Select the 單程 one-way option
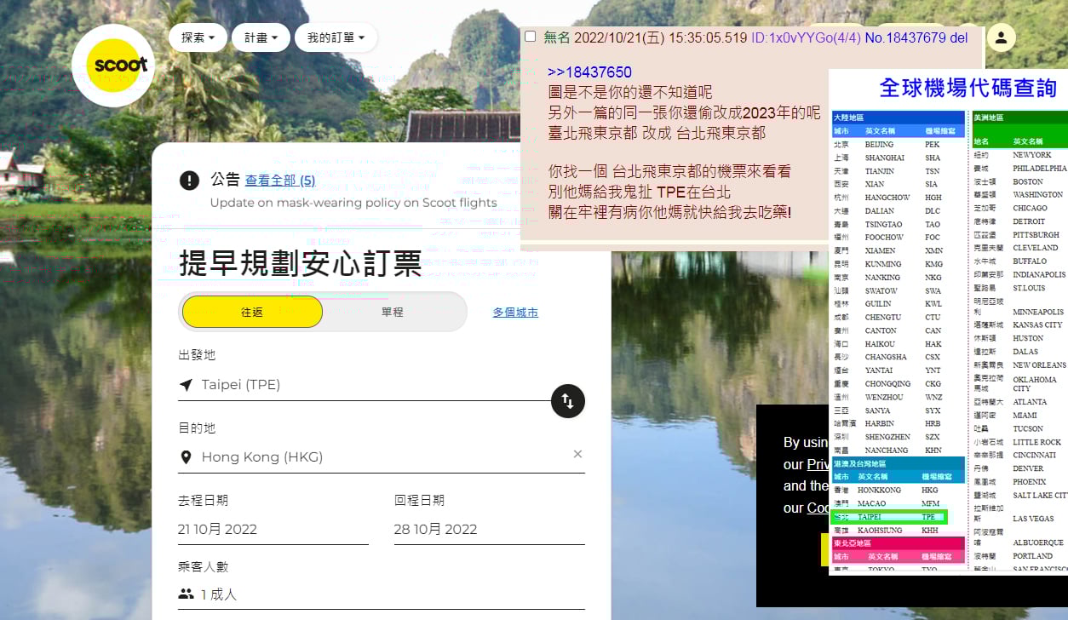 tap(393, 313)
